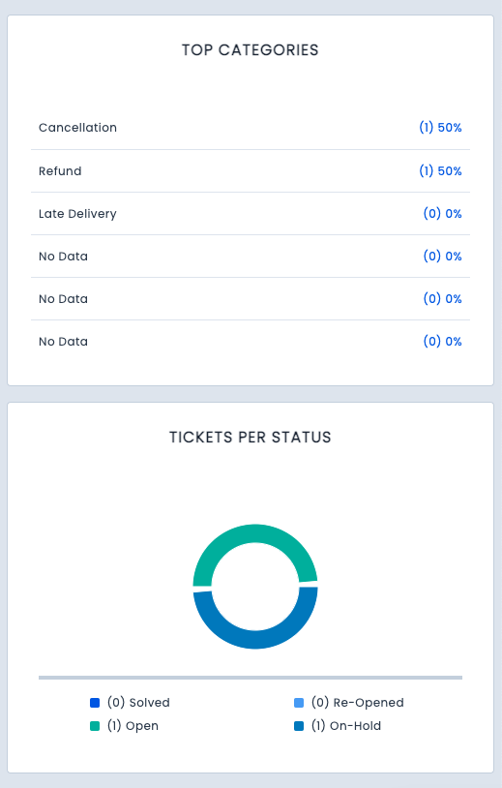Screen dimensions: 502x788
Task: Open the Refund category row
Action: click(251, 171)
